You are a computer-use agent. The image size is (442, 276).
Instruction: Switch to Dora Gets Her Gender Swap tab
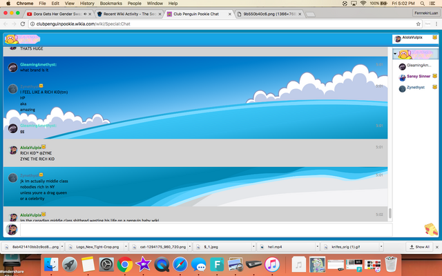pos(57,14)
